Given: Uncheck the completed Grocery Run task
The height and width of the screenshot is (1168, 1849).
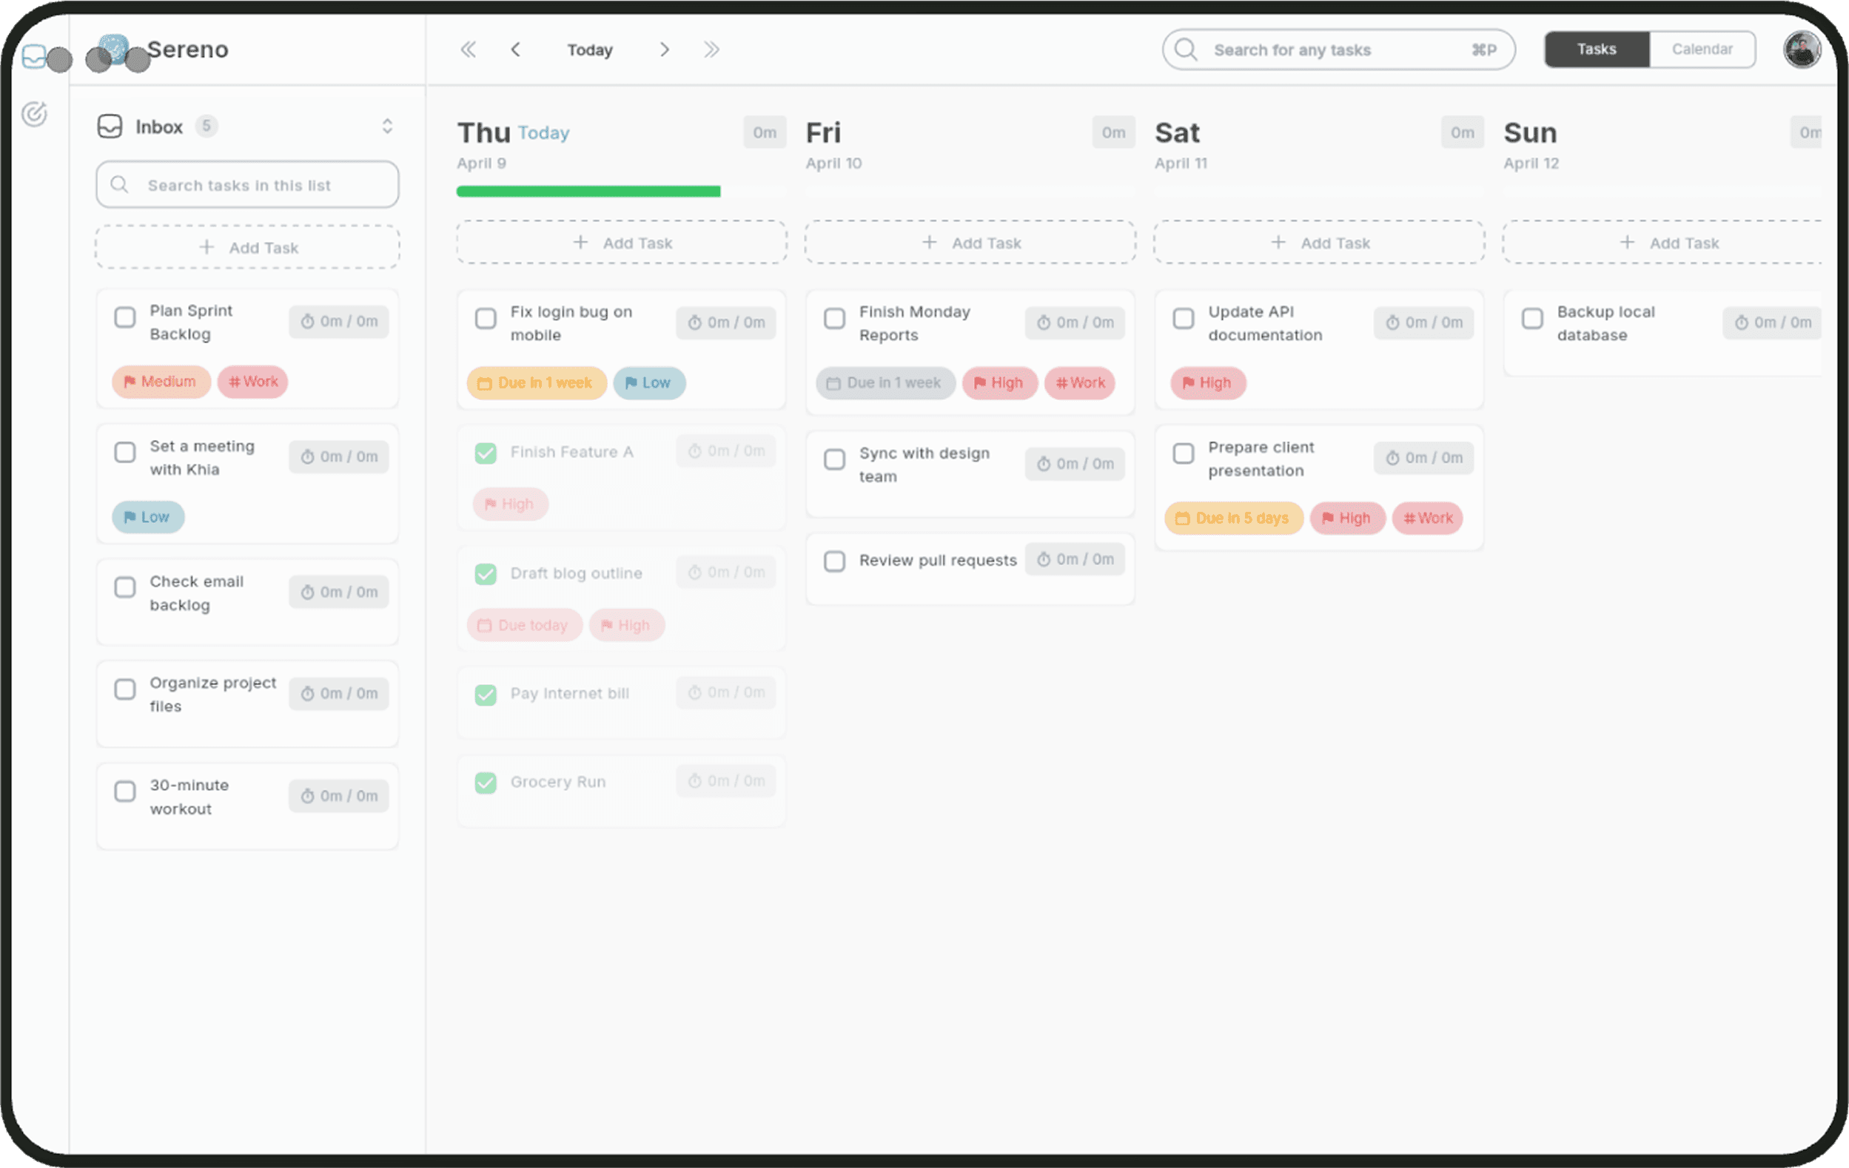Looking at the screenshot, I should 486,783.
